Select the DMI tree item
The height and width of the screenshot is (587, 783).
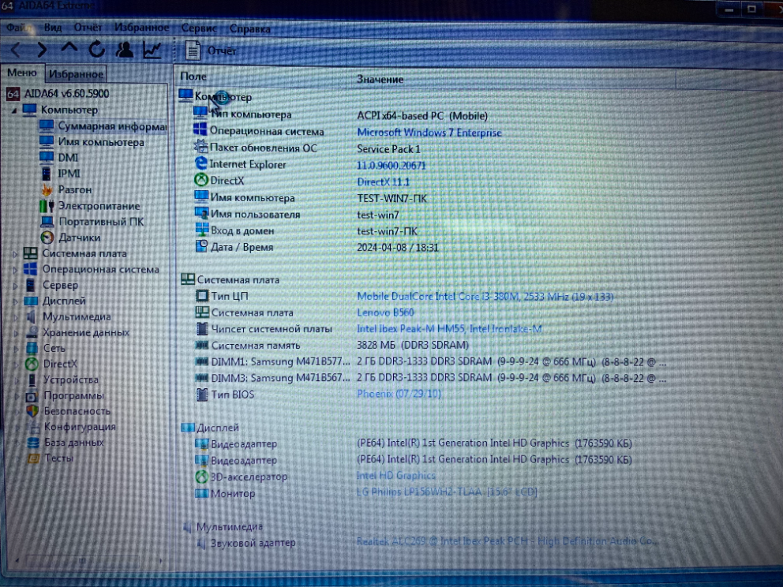pyautogui.click(x=59, y=158)
